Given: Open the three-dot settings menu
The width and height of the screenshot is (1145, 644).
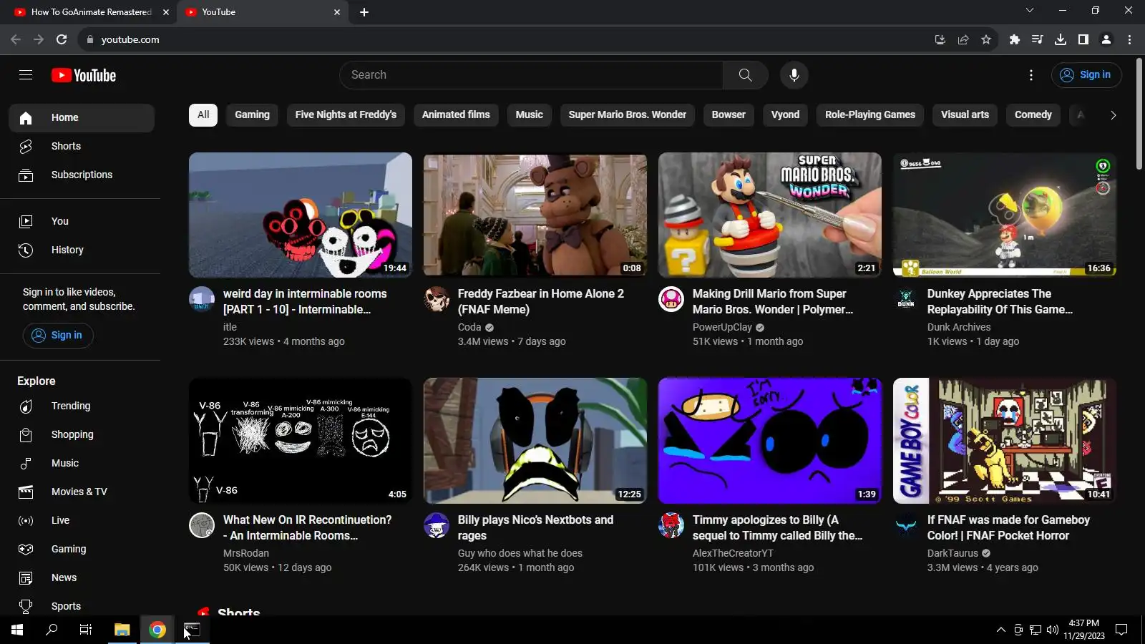Looking at the screenshot, I should tap(1031, 75).
